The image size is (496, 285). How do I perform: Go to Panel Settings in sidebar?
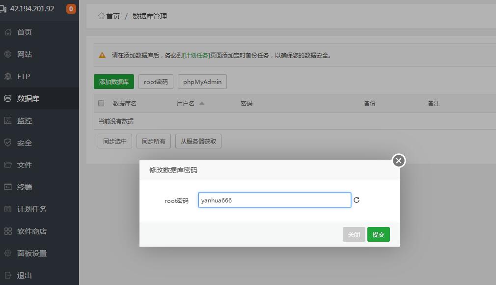pyautogui.click(x=31, y=254)
